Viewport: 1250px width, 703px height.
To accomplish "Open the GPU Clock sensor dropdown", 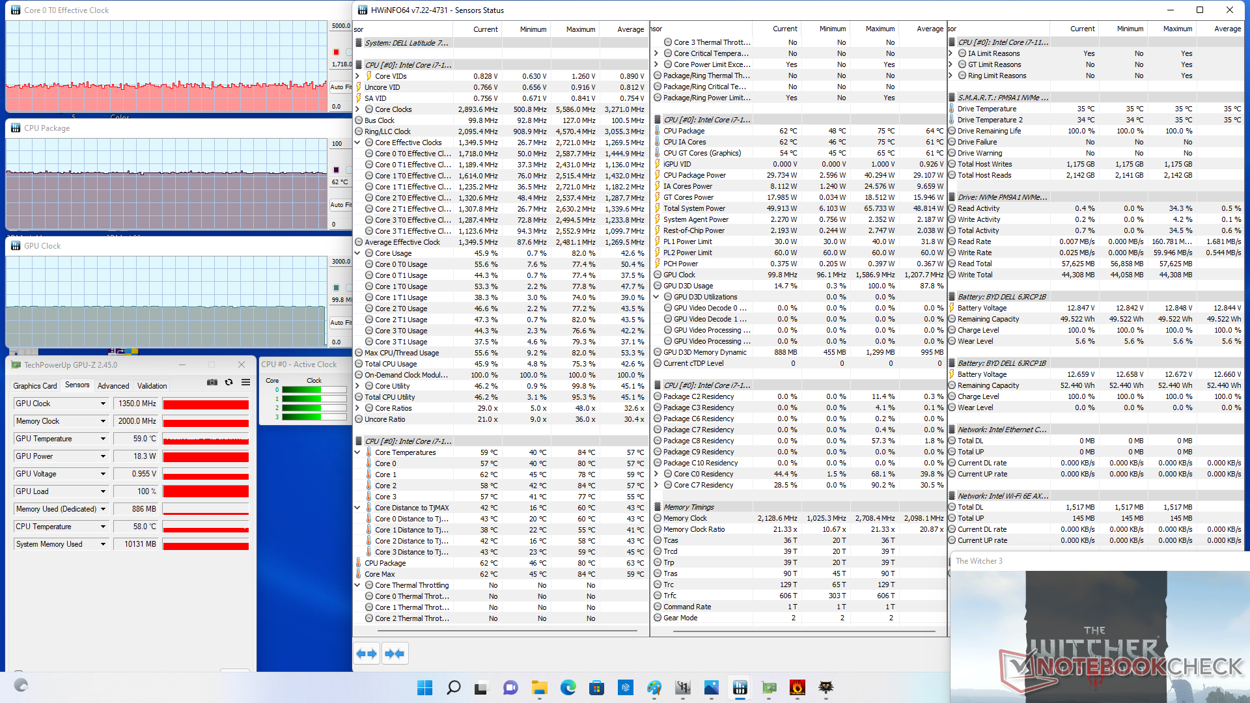I will pos(103,404).
